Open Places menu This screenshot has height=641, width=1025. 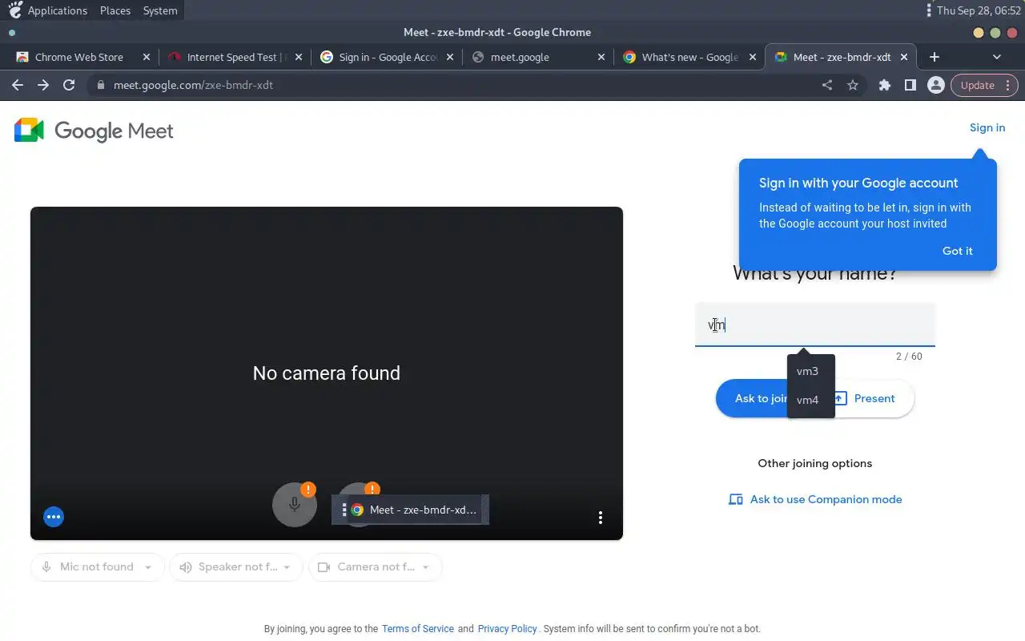point(115,10)
